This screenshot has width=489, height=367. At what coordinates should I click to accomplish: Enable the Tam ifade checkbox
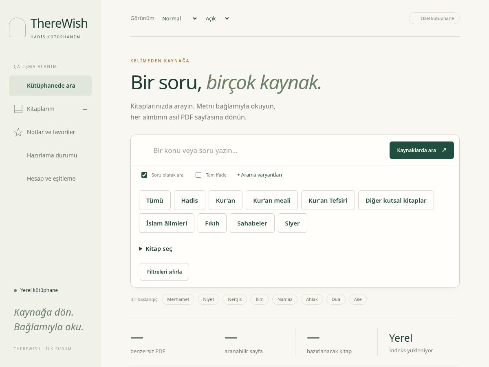198,175
